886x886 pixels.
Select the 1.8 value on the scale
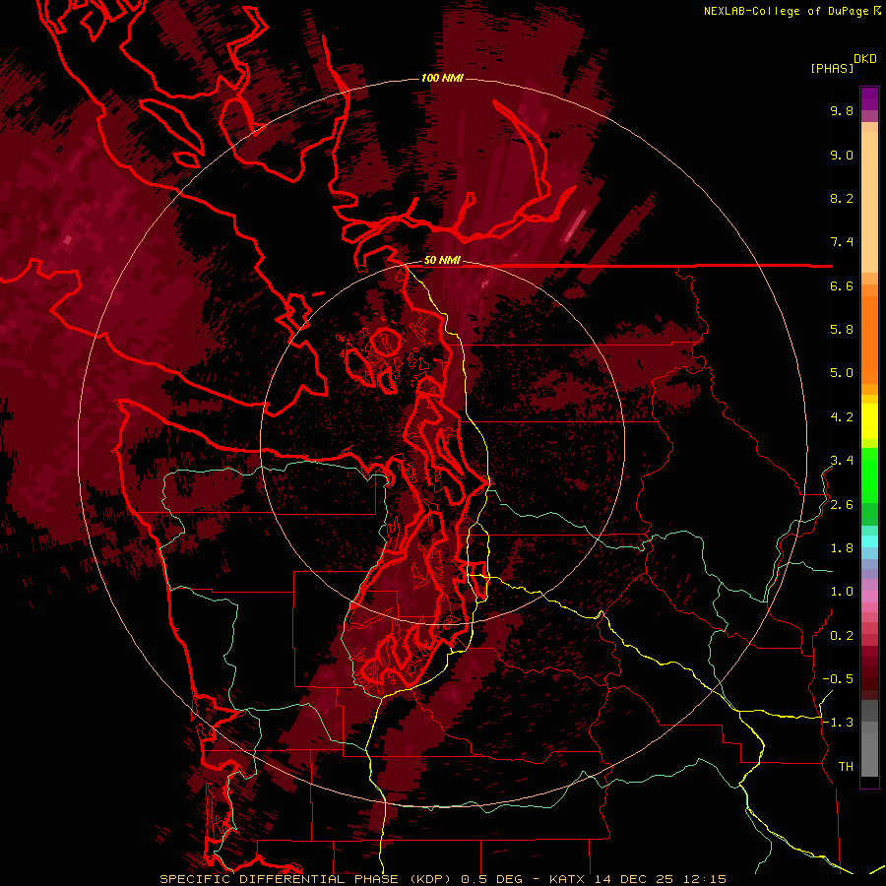842,548
